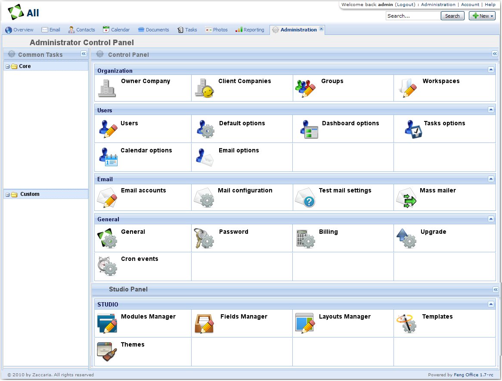Click the Logout link

[405, 4]
